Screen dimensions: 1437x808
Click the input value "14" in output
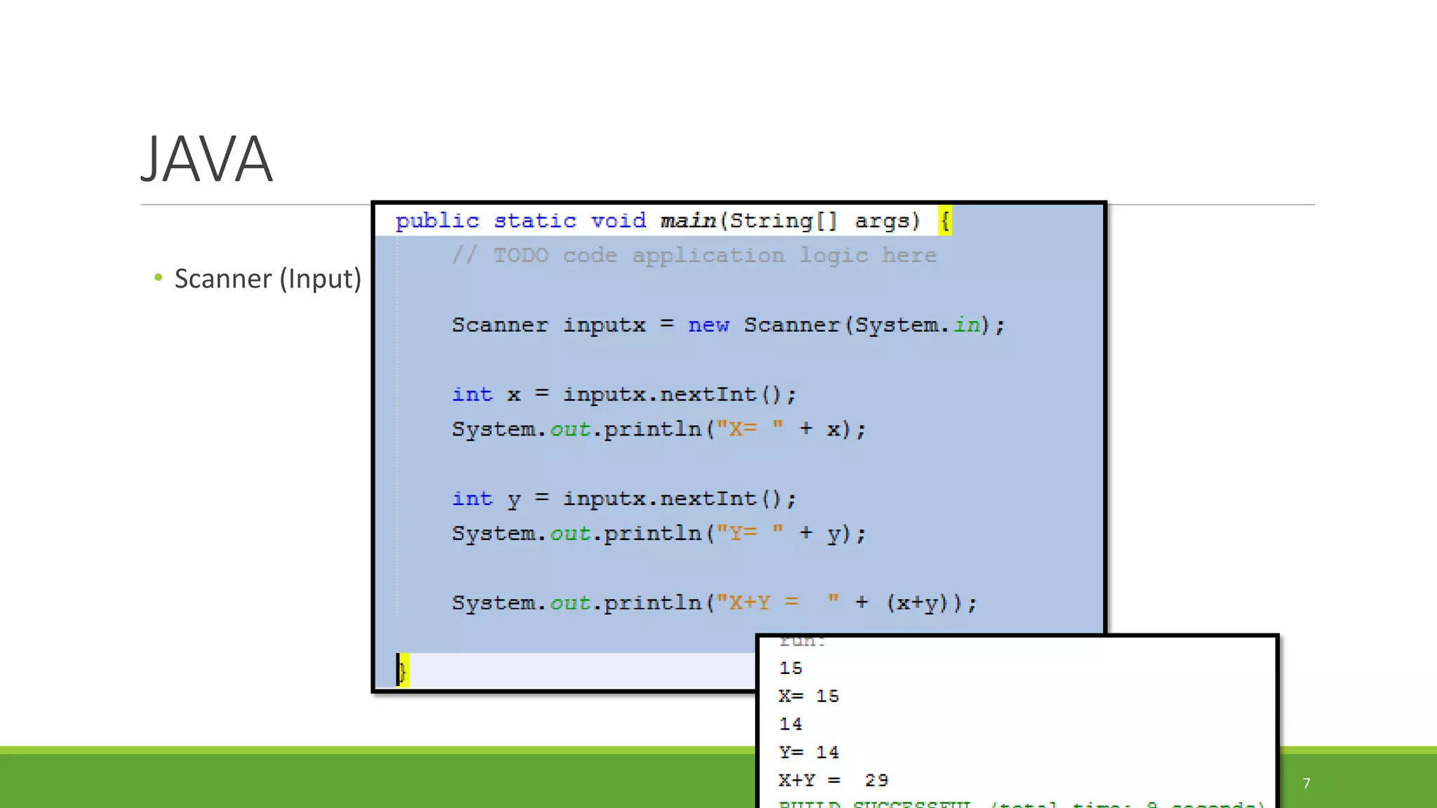pos(791,725)
